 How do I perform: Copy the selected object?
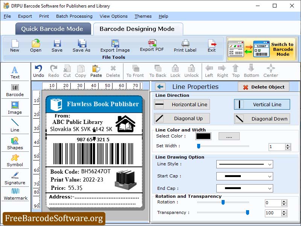[81, 71]
